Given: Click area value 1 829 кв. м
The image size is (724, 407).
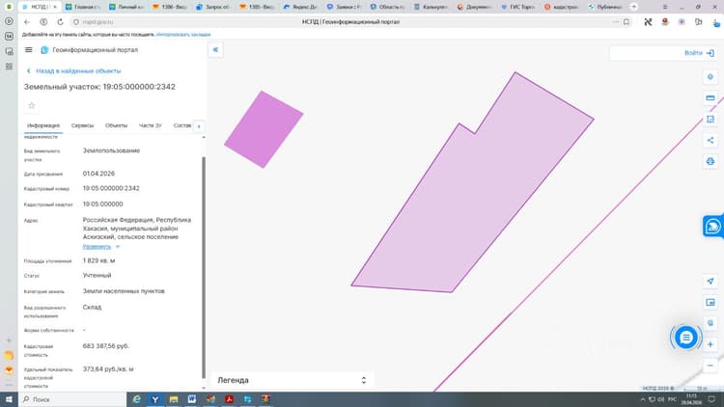Looking at the screenshot, I should [98, 260].
